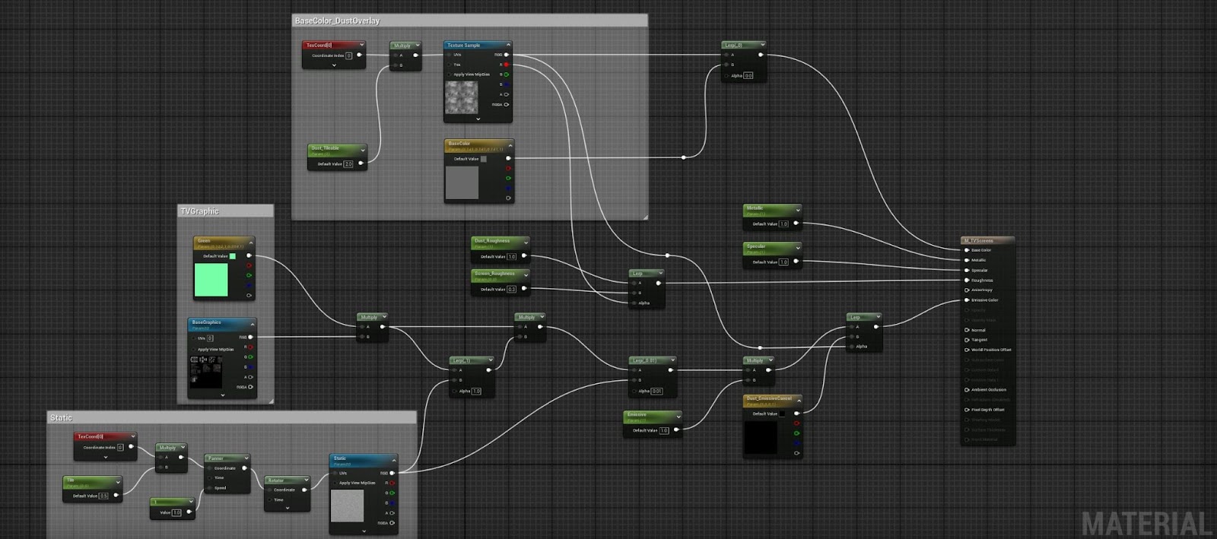Collapse the BaseColor parameter node chevron
Screen dimensions: 1217x539
pos(510,144)
